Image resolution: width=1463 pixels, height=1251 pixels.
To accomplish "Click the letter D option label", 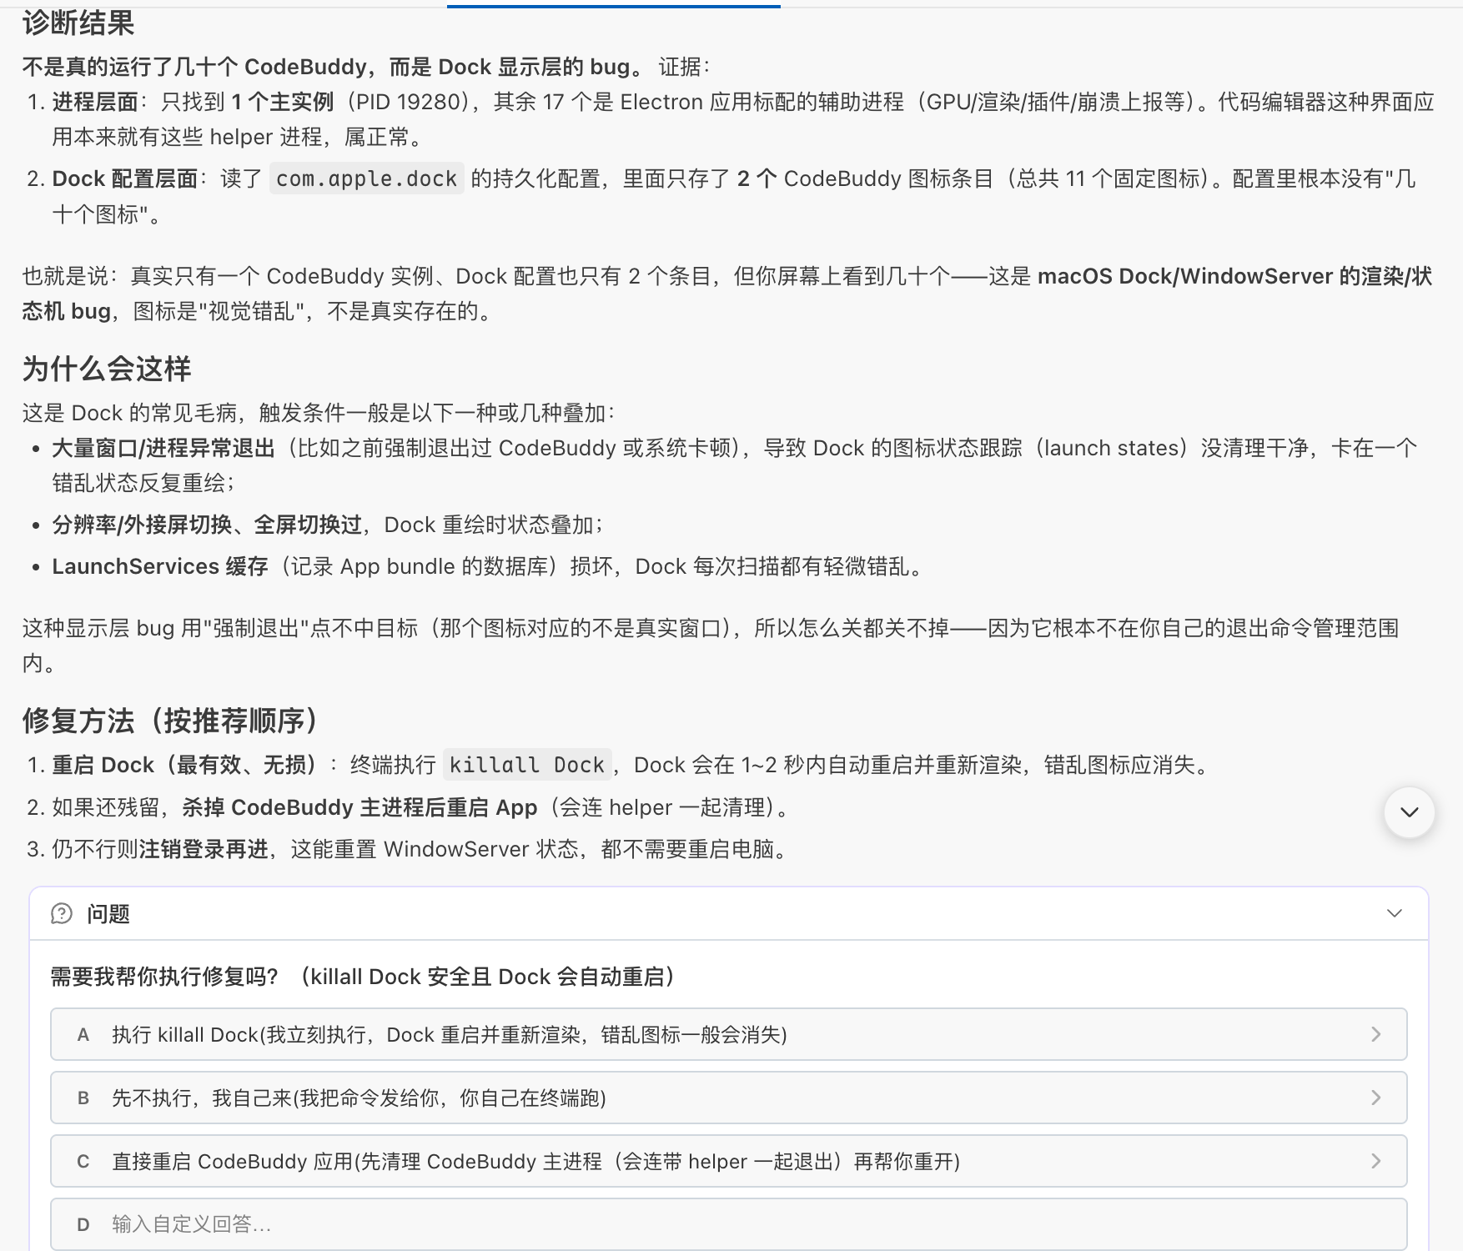I will pyautogui.click(x=83, y=1224).
